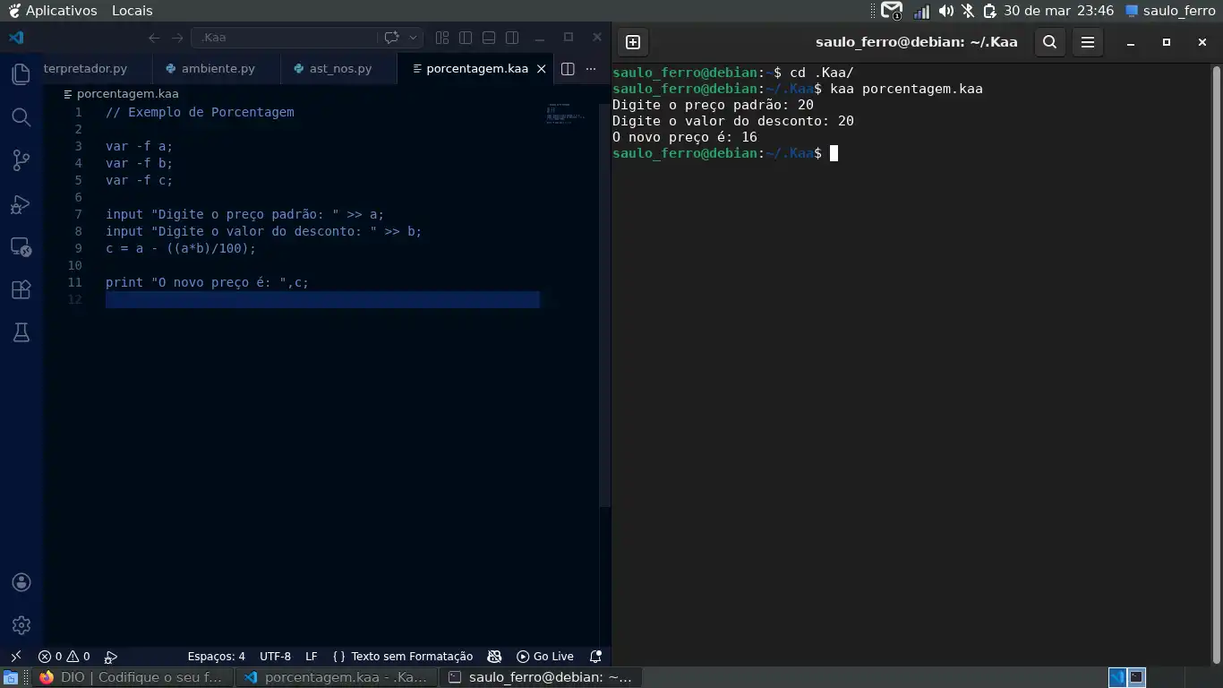The width and height of the screenshot is (1223, 688).
Task: Click Go Live in status bar
Action: click(x=545, y=657)
